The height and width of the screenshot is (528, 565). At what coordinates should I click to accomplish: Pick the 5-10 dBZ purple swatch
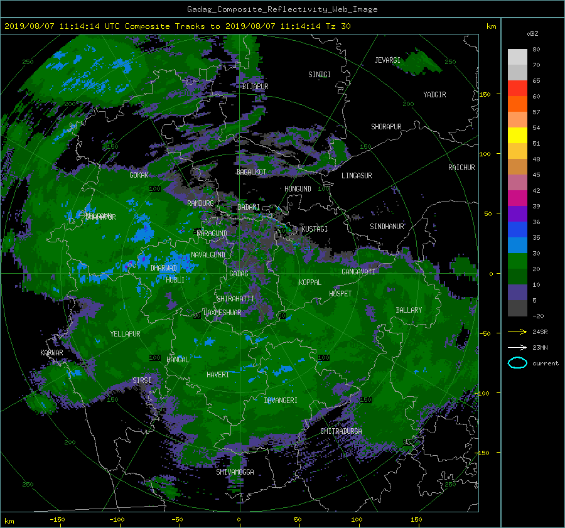[517, 293]
